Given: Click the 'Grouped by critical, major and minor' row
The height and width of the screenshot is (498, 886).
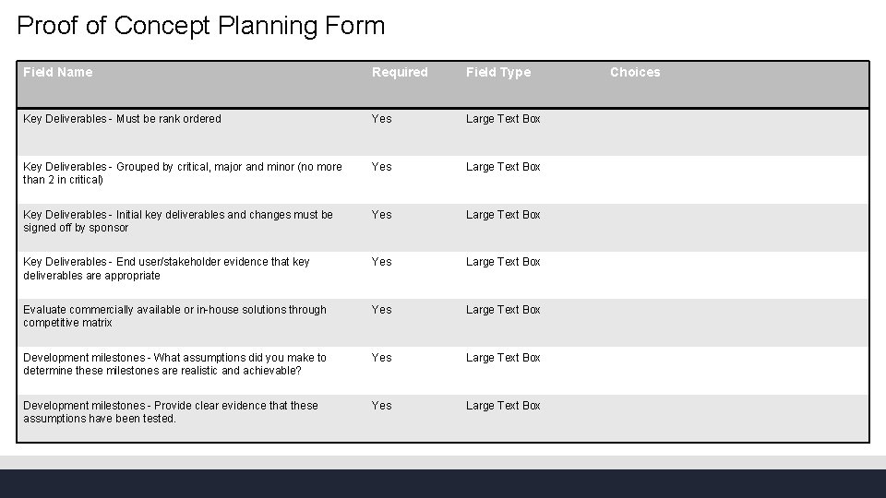Looking at the screenshot, I should [443, 180].
